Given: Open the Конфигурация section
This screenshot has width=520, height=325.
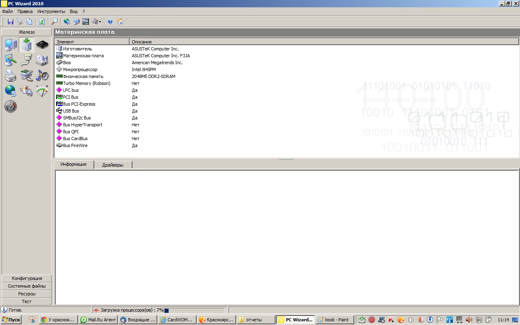Looking at the screenshot, I should click(x=26, y=278).
